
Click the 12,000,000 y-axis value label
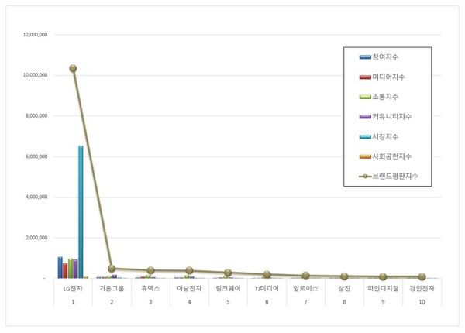(36, 35)
